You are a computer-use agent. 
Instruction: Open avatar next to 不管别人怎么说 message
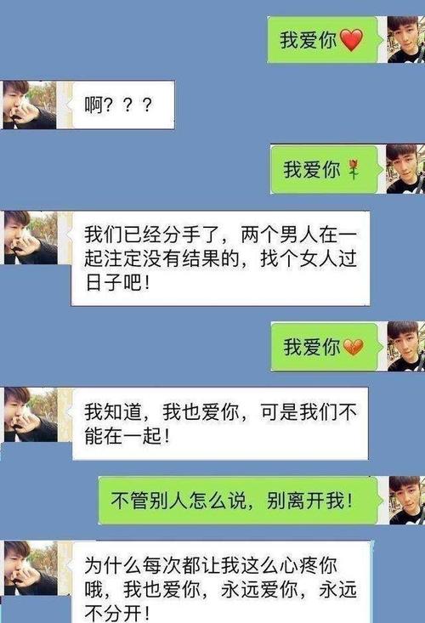[x=407, y=501]
